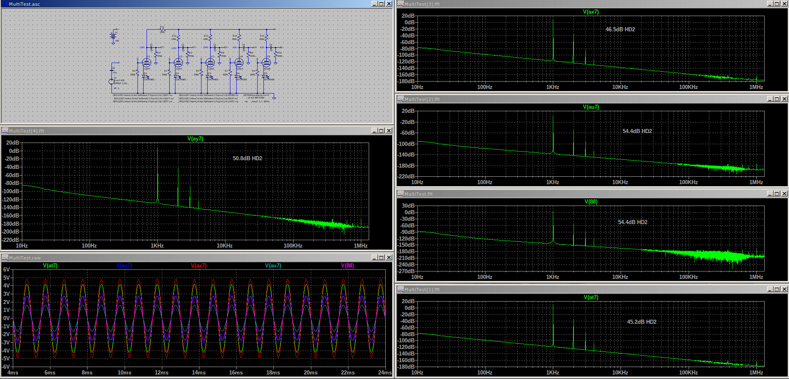The height and width of the screenshot is (379, 789).
Task: Click the V(ax7) trace label in MultiTest[3].fft
Action: (591, 12)
